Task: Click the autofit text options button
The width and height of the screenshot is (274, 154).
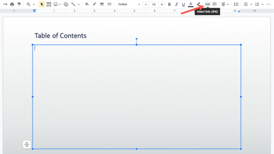Action: [x=27, y=144]
